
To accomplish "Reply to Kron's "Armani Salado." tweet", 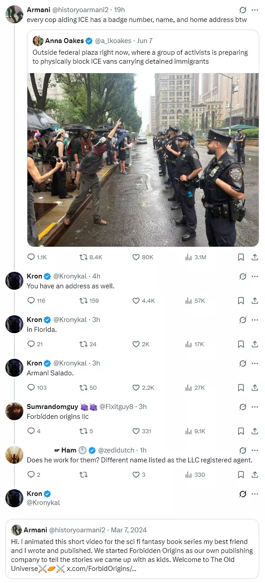I will coord(31,387).
